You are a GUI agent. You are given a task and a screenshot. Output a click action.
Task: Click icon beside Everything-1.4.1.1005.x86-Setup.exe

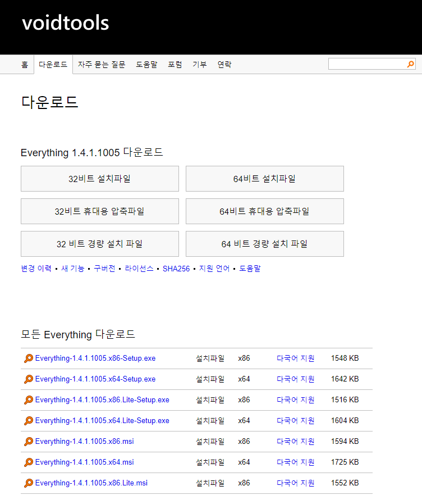click(x=29, y=358)
